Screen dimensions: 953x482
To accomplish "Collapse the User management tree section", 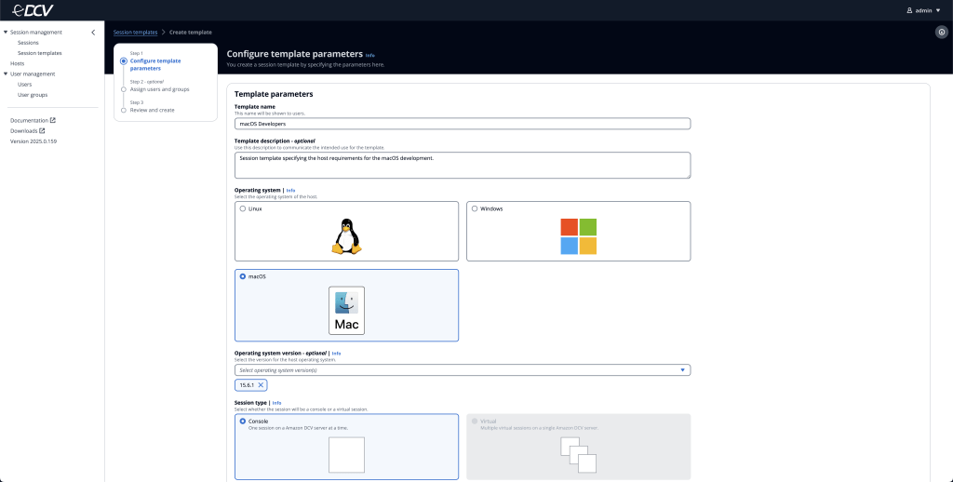I will (6, 74).
